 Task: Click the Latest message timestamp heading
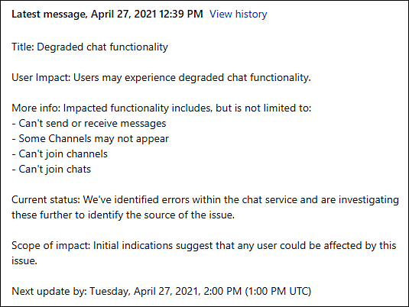tap(107, 14)
